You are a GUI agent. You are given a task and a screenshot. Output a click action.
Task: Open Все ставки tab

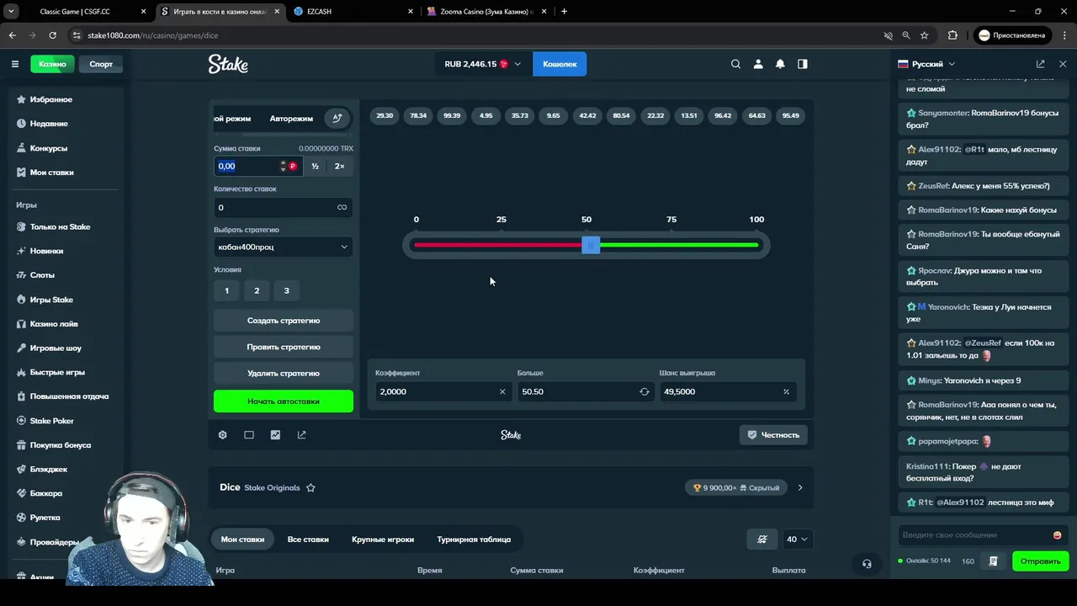(308, 540)
